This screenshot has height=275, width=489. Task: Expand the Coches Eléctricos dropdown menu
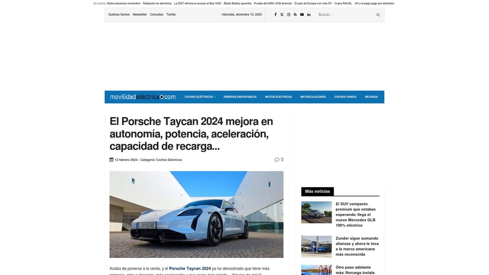point(200,97)
